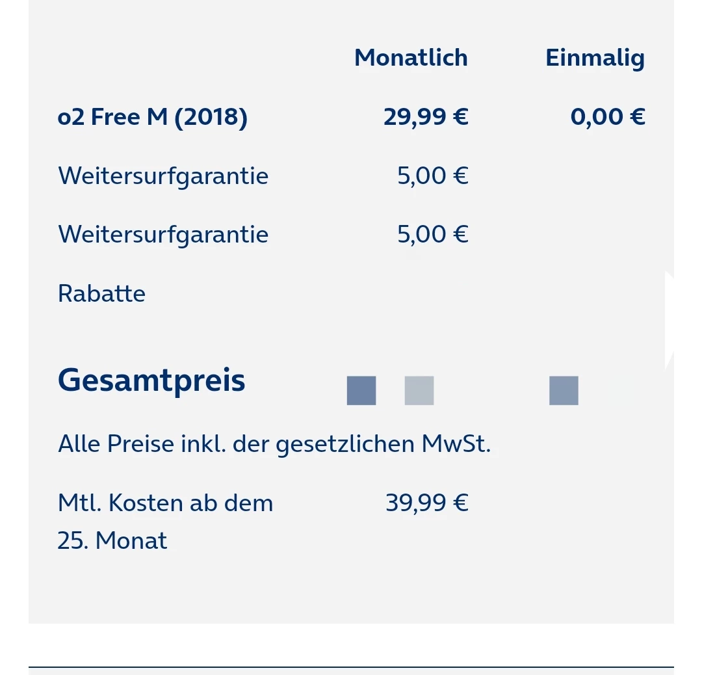
Task: Click the 29,99 € monthly tariff price
Action: (426, 117)
